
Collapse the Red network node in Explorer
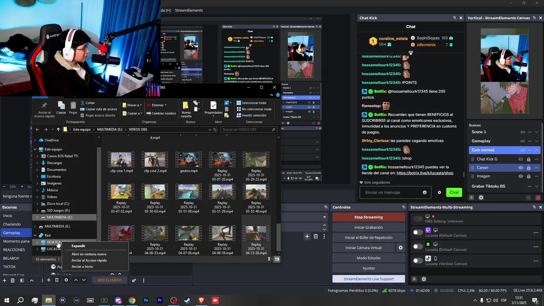click(x=35, y=235)
